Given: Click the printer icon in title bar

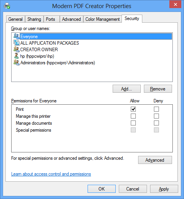Looking at the screenshot, I should (7, 6).
